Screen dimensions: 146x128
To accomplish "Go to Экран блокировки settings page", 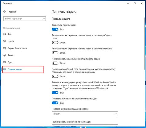I will point(17,48).
